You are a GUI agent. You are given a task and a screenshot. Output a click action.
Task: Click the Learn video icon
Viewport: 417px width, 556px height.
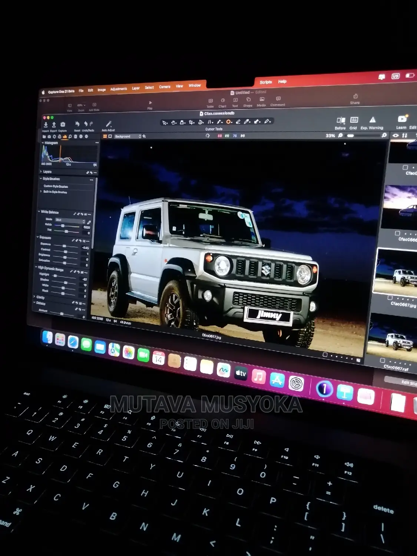402,119
